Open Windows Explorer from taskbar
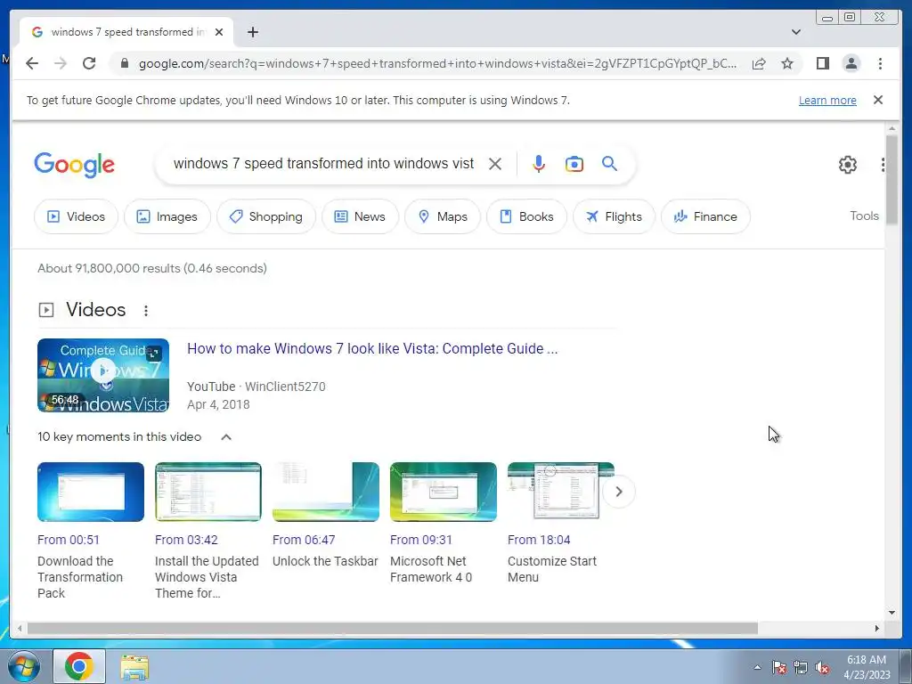The height and width of the screenshot is (684, 912). pos(135,666)
